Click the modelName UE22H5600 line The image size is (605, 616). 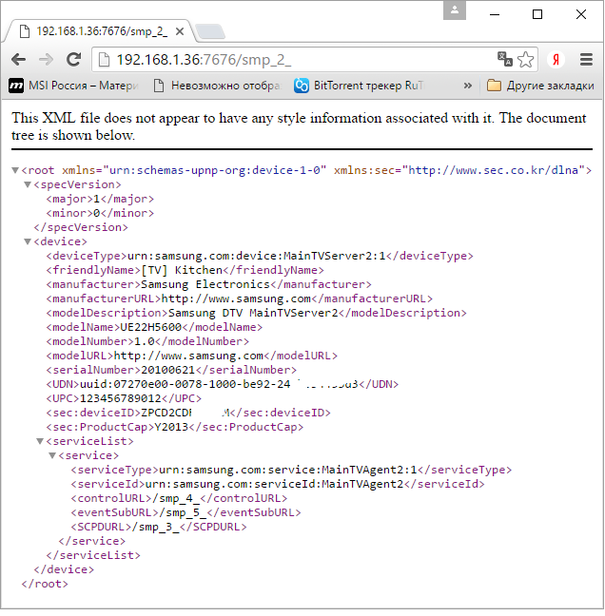coord(154,327)
